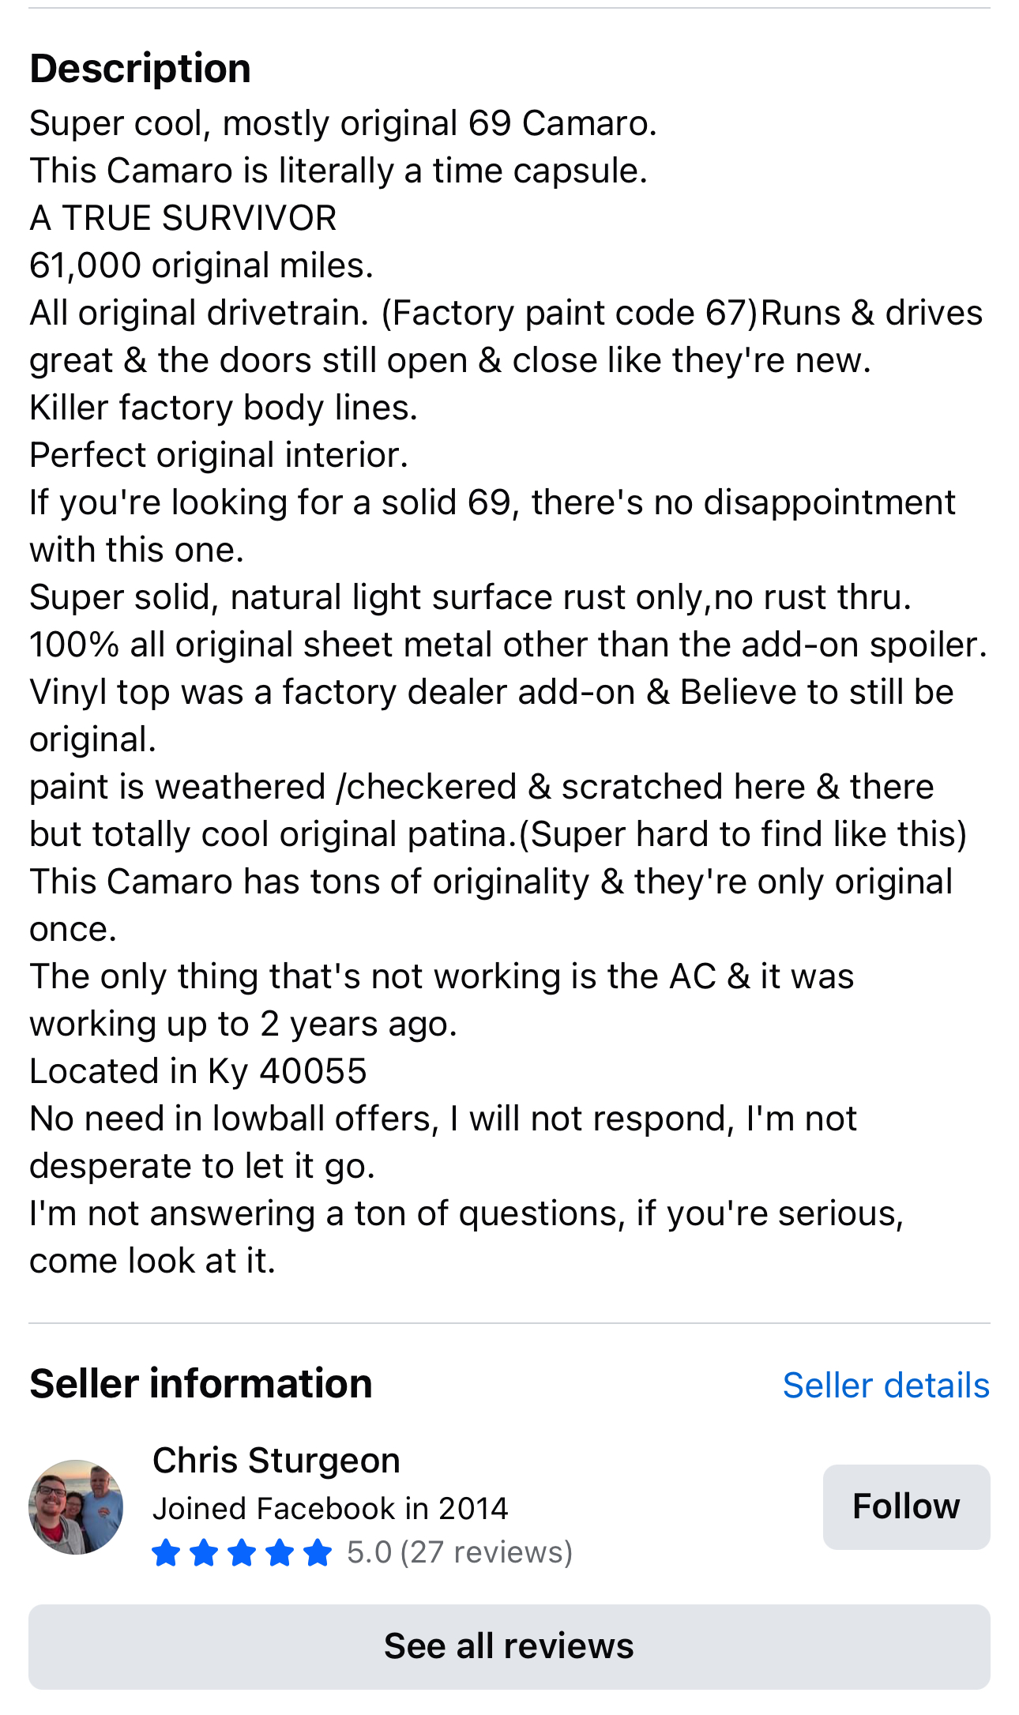This screenshot has width=1019, height=1715.
Task: Click the second blue rating star
Action: click(204, 1552)
